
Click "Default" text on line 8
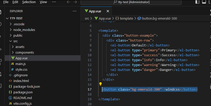pos(139,45)
